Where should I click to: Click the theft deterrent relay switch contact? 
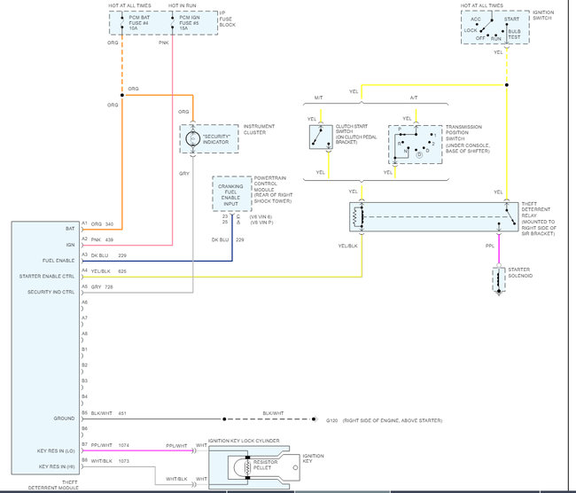tap(510, 217)
